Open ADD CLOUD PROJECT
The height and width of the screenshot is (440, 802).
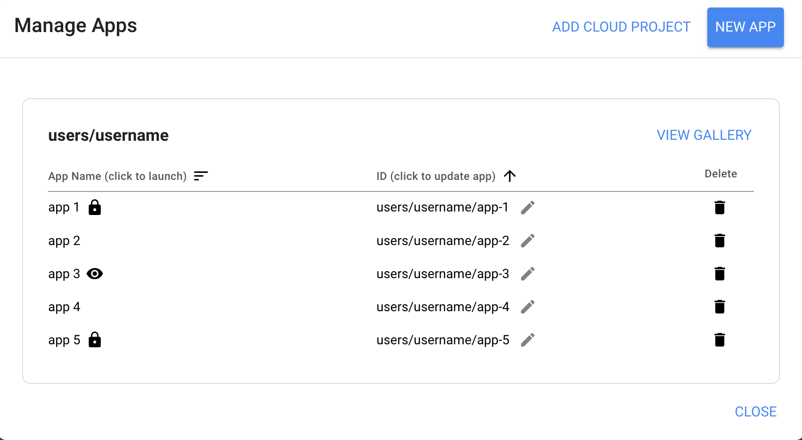[x=622, y=27]
